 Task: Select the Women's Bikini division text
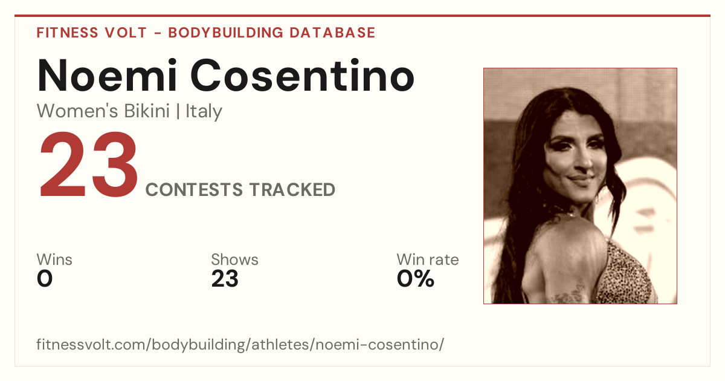tap(103, 111)
